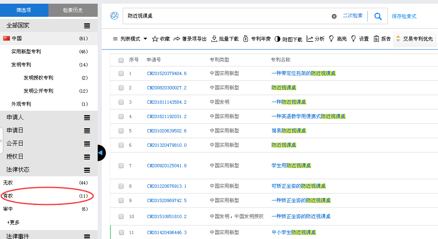
Task: Open 设置 settings in toolbar
Action: click(x=353, y=39)
